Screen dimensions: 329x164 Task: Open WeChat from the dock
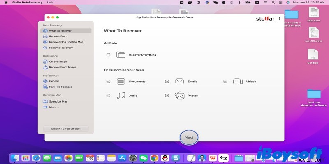click(x=144, y=158)
